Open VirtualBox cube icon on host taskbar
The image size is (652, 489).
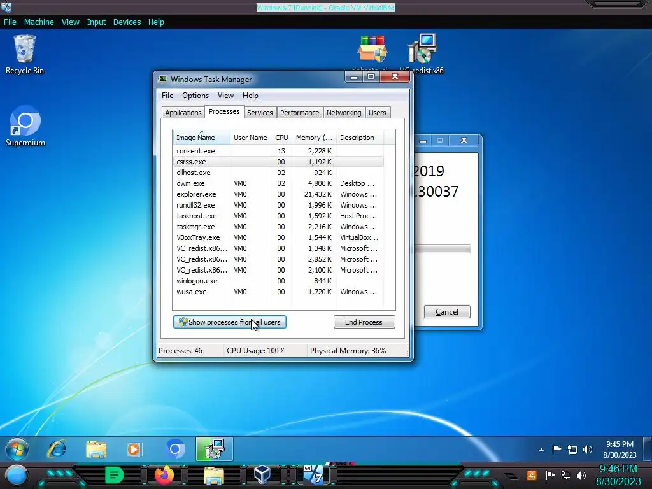(262, 475)
